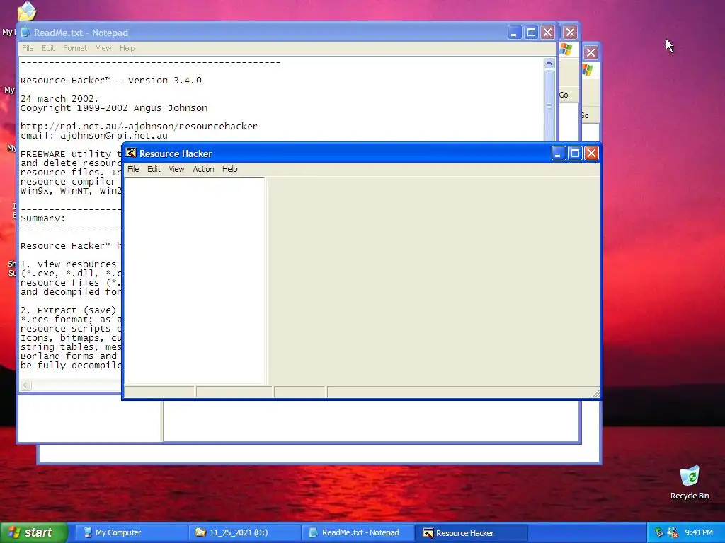
Task: Open File menu in Notepad window
Action: [28, 48]
